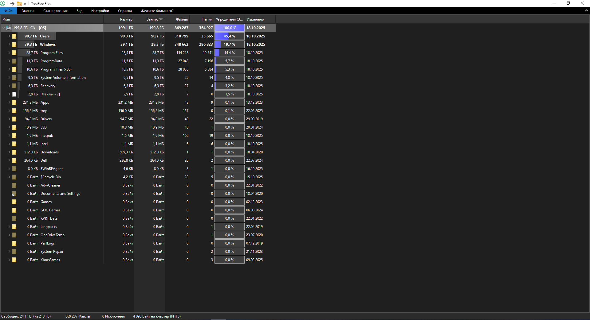Click the 13.12.2023 modified date cell
This screenshot has height=320, width=590.
[254, 102]
